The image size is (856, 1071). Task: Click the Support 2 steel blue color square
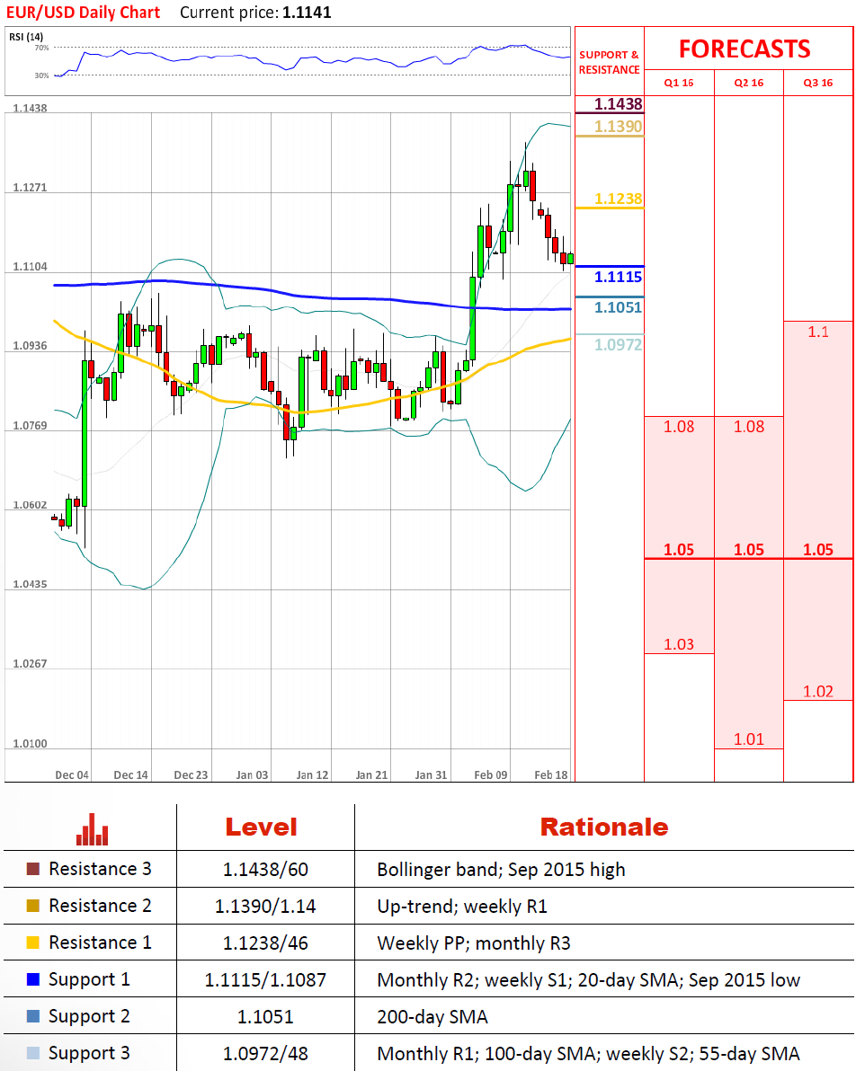click(x=32, y=1016)
